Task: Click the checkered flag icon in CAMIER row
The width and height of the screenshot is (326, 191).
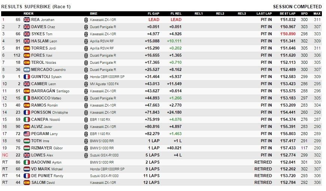Action: point(86,84)
